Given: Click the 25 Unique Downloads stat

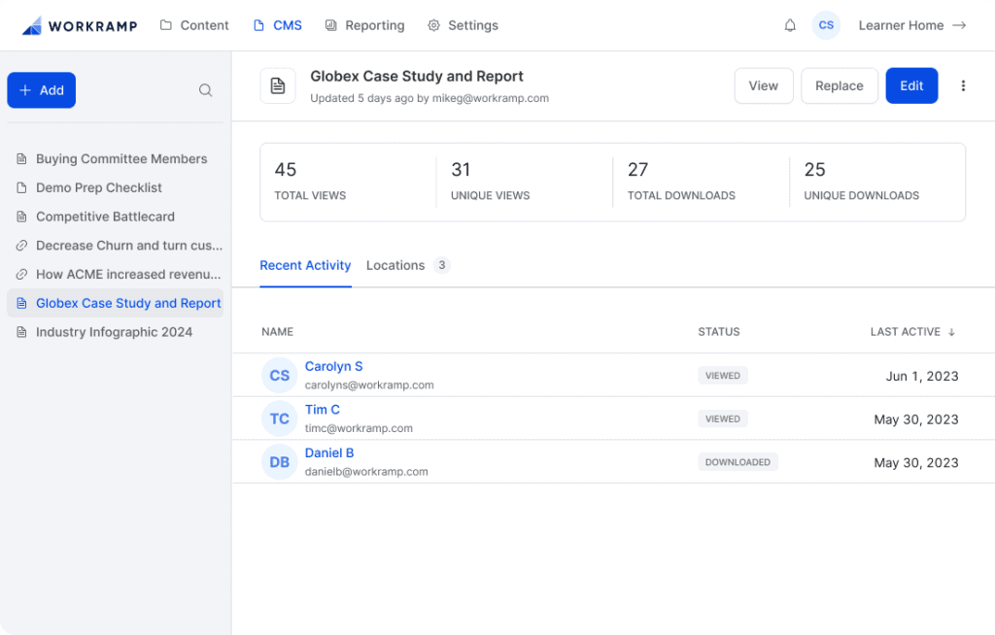Looking at the screenshot, I should click(862, 182).
